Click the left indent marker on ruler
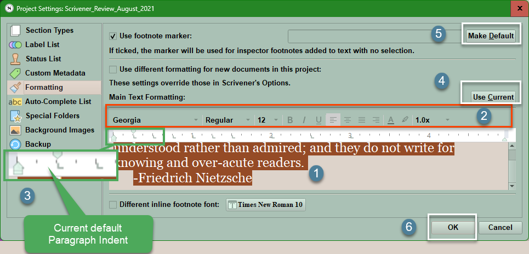Image resolution: width=529 pixels, height=254 pixels. [114, 138]
